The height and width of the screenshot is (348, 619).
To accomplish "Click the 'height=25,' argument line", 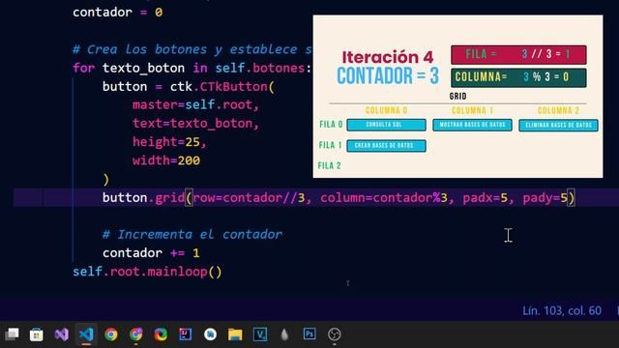I will [170, 142].
